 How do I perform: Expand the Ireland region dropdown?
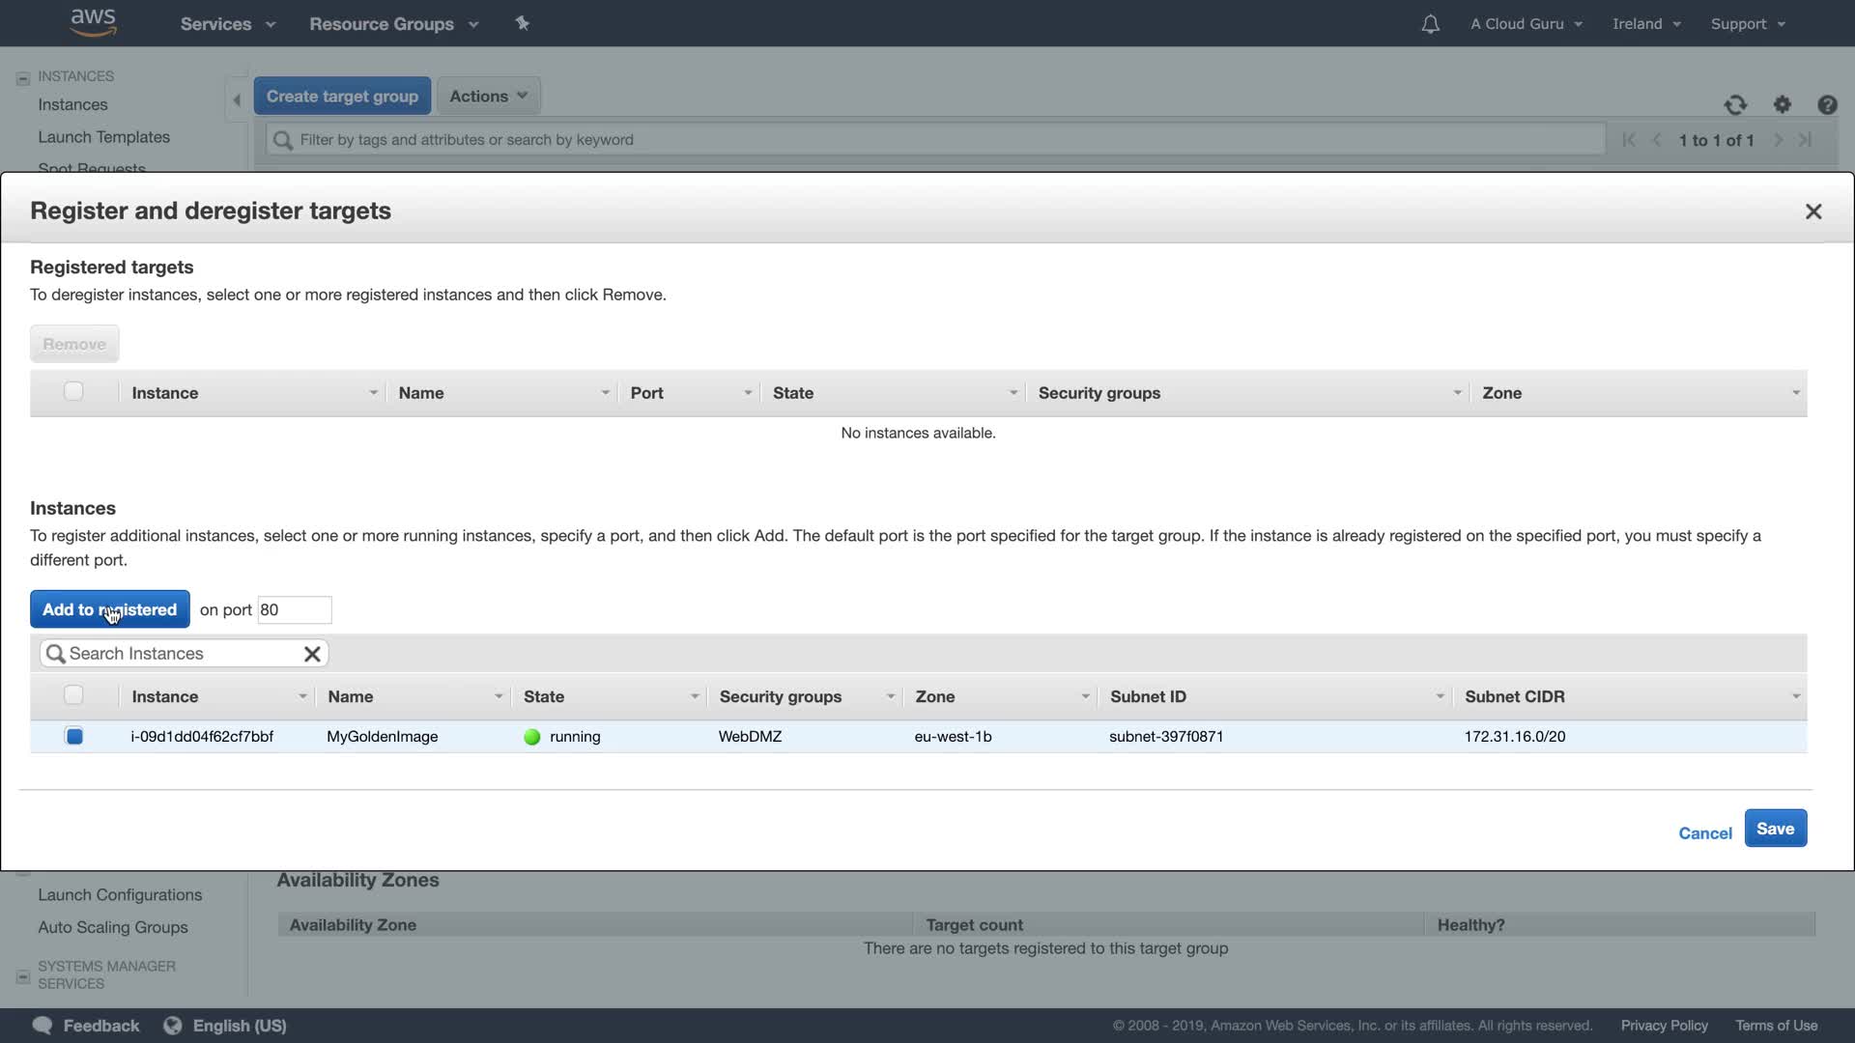point(1646,24)
